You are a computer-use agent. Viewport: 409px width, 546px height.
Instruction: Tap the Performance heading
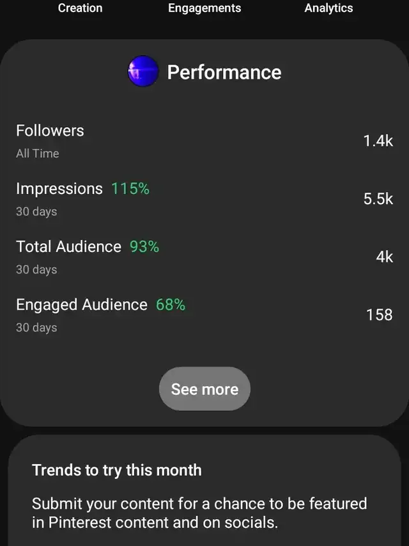click(x=224, y=72)
